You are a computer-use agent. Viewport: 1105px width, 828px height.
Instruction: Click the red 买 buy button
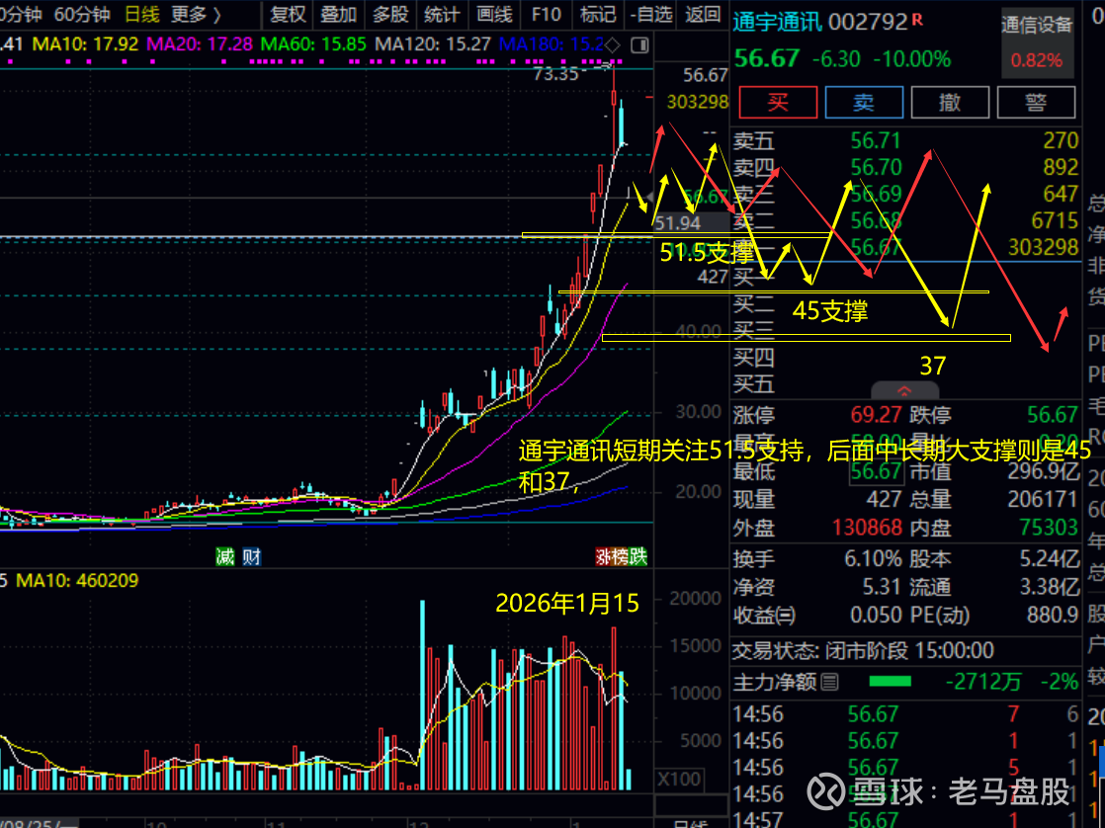pyautogui.click(x=778, y=102)
